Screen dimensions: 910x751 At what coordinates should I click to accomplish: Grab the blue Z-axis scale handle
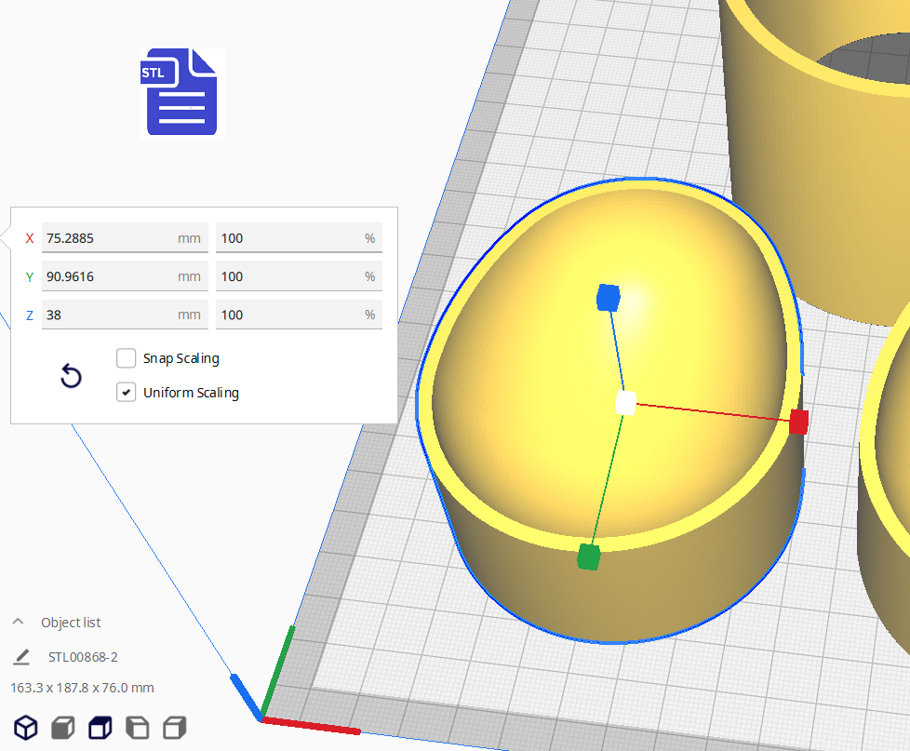tap(608, 298)
